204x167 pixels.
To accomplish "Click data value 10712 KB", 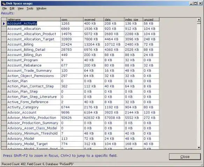I will 112,45.
